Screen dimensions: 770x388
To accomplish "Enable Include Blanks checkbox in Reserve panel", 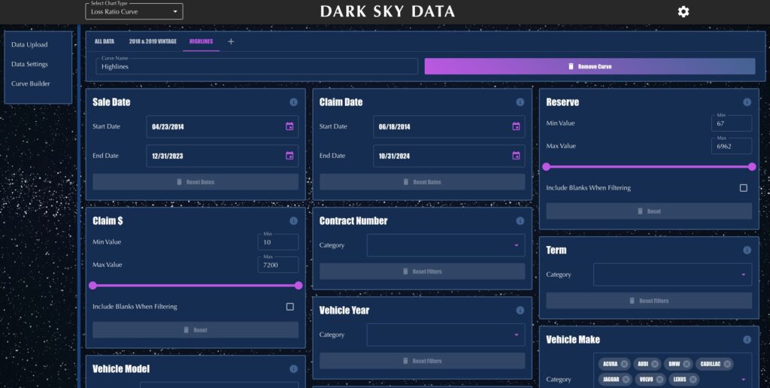I will tap(743, 188).
